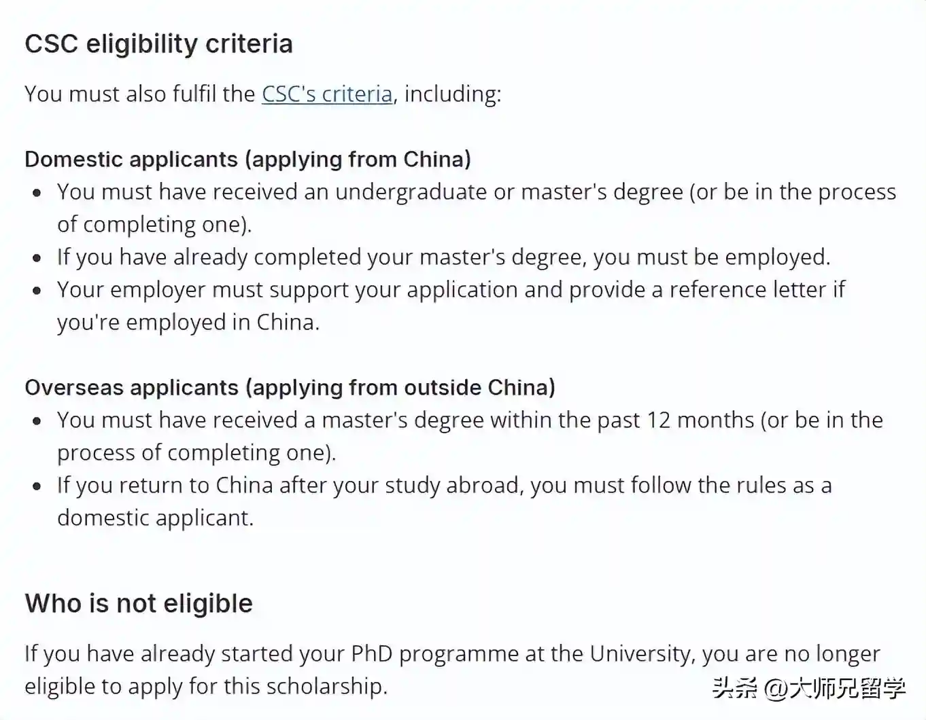This screenshot has height=720, width=926.
Task: Click the 'CSC eligibility criteria' heading
Action: [x=158, y=44]
